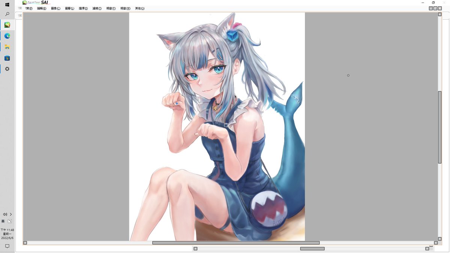450x253 pixels.
Task: Open the 圖像(C) canvas menu
Action: point(55,8)
